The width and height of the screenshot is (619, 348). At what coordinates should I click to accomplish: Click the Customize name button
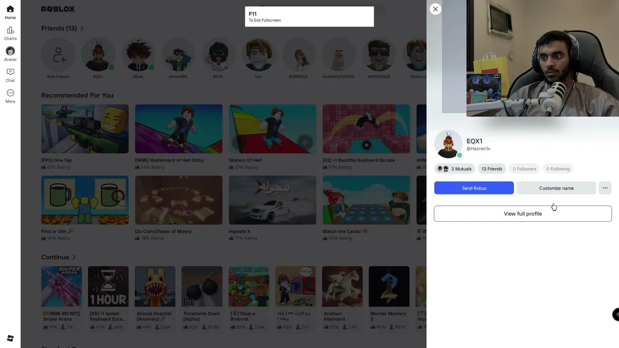click(x=556, y=188)
